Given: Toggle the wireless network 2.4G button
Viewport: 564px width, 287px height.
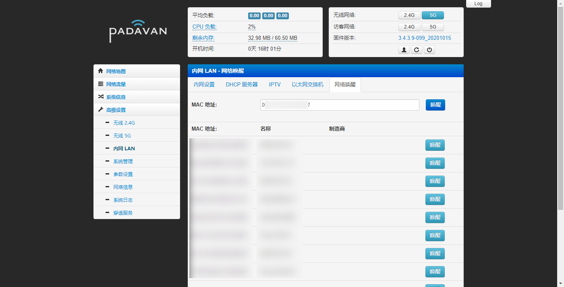Looking at the screenshot, I should 409,15.
